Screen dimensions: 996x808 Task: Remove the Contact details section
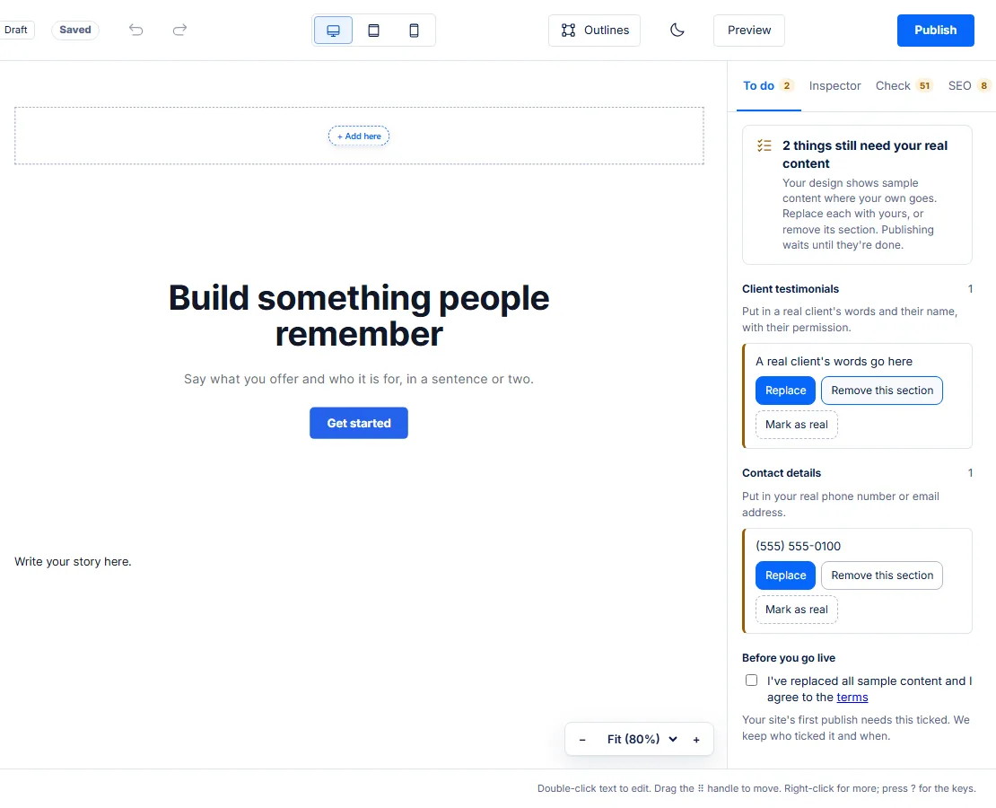(882, 575)
